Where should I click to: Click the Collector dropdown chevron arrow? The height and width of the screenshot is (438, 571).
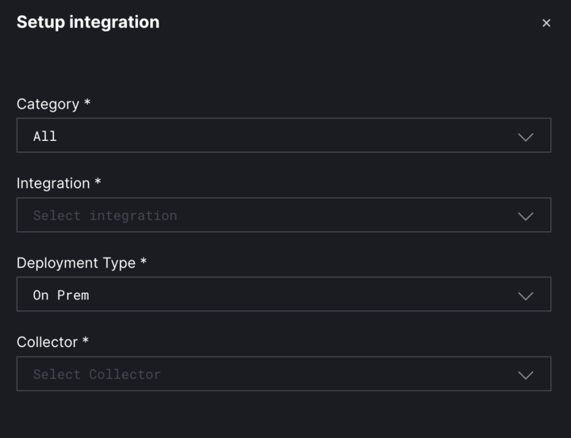pyautogui.click(x=525, y=375)
